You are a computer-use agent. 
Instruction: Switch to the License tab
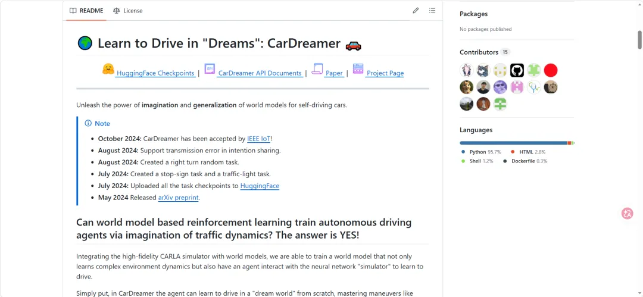coord(128,11)
